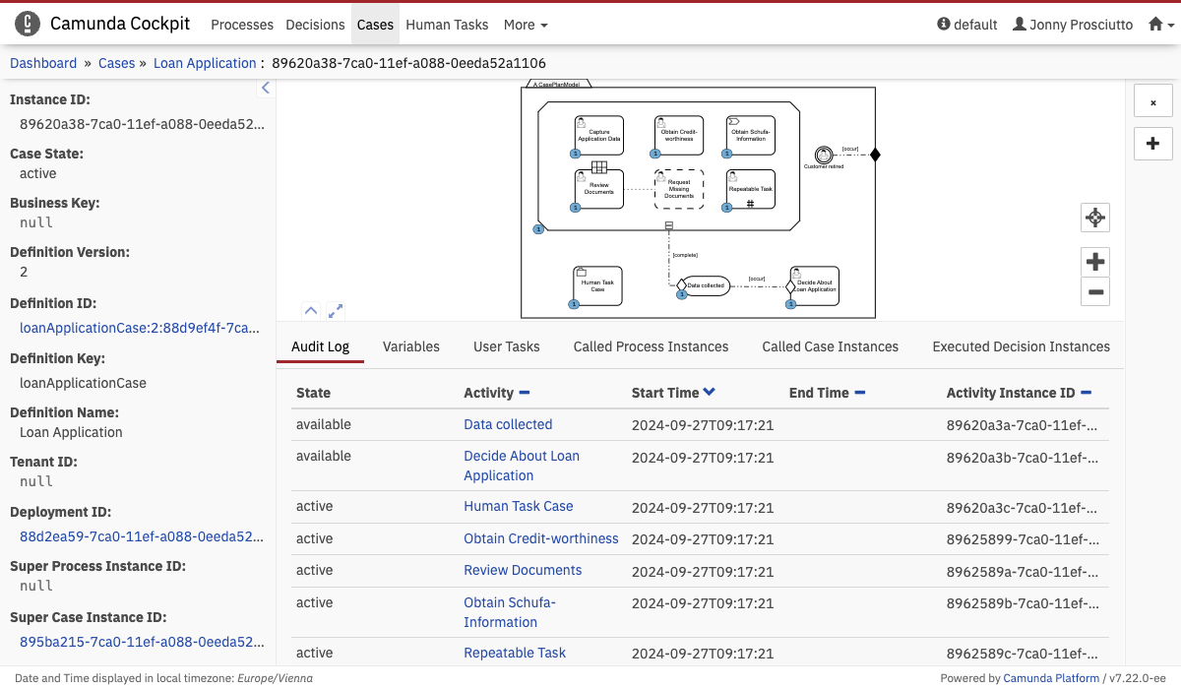
Task: Open the Deployment ID link
Action: tap(142, 536)
